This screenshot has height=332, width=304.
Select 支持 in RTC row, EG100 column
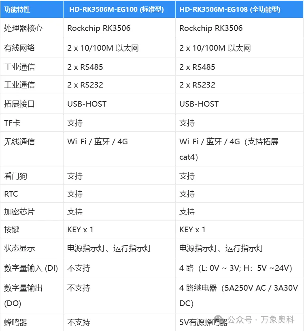75,194
